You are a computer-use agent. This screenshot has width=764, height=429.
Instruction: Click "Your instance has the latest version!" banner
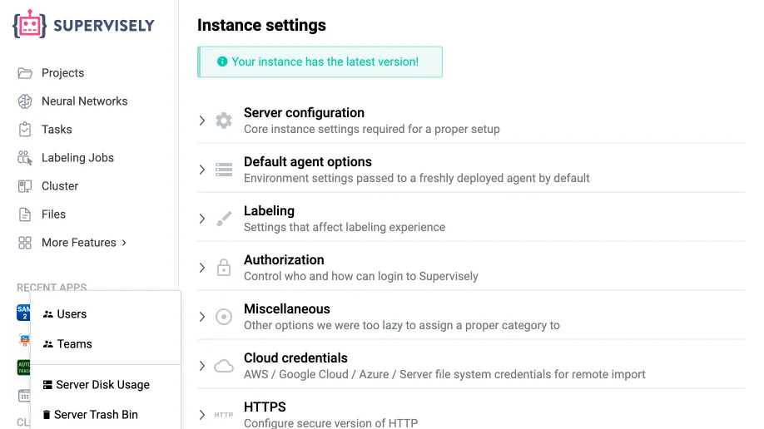click(x=320, y=62)
